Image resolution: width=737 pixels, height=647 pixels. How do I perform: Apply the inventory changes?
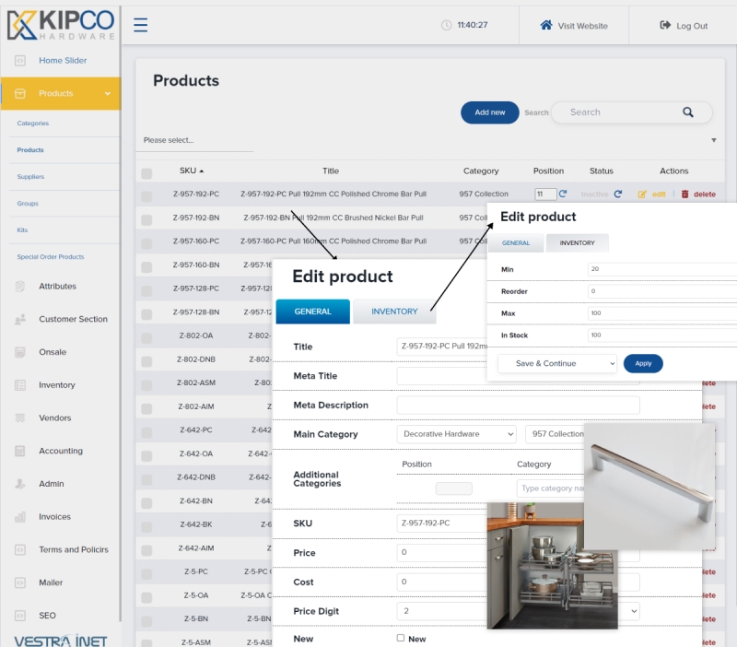pyautogui.click(x=643, y=364)
